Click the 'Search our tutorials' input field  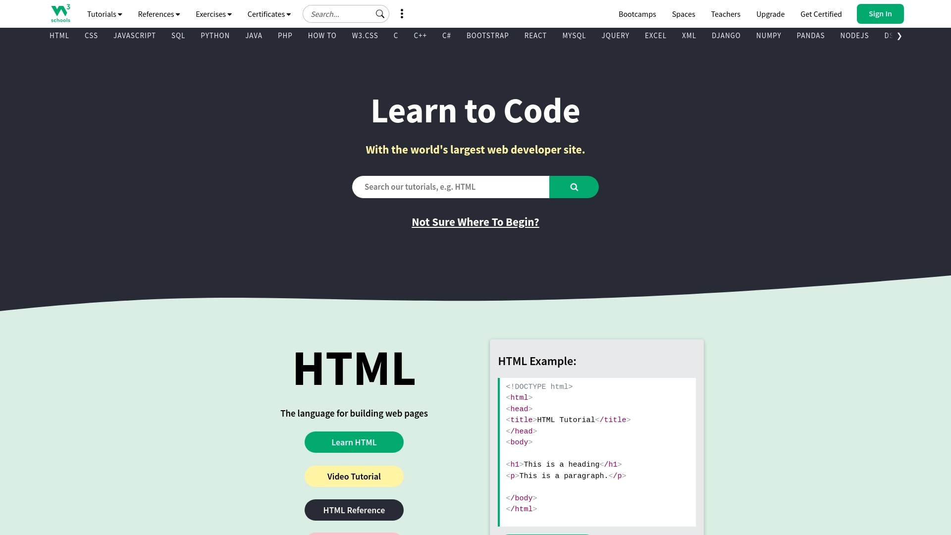[x=451, y=187]
